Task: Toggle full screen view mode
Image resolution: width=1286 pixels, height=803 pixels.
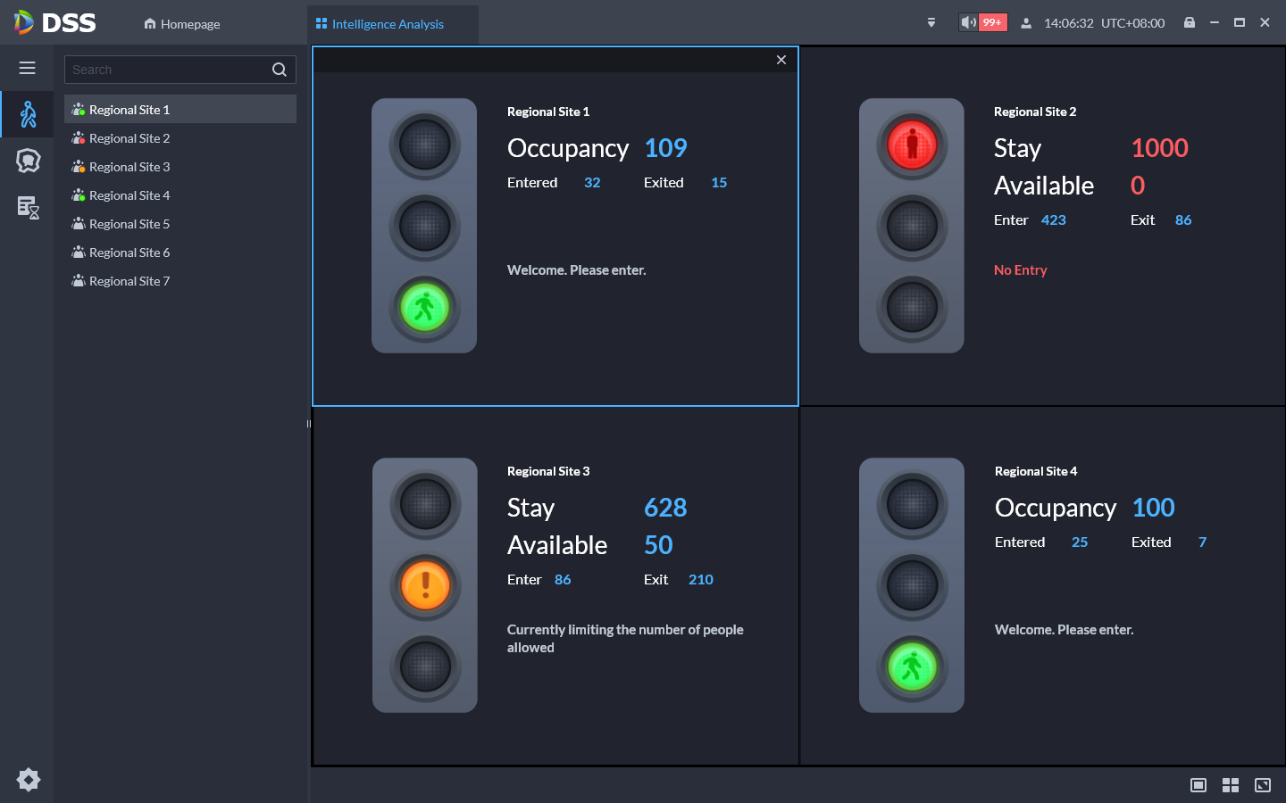Action: coord(1263,785)
